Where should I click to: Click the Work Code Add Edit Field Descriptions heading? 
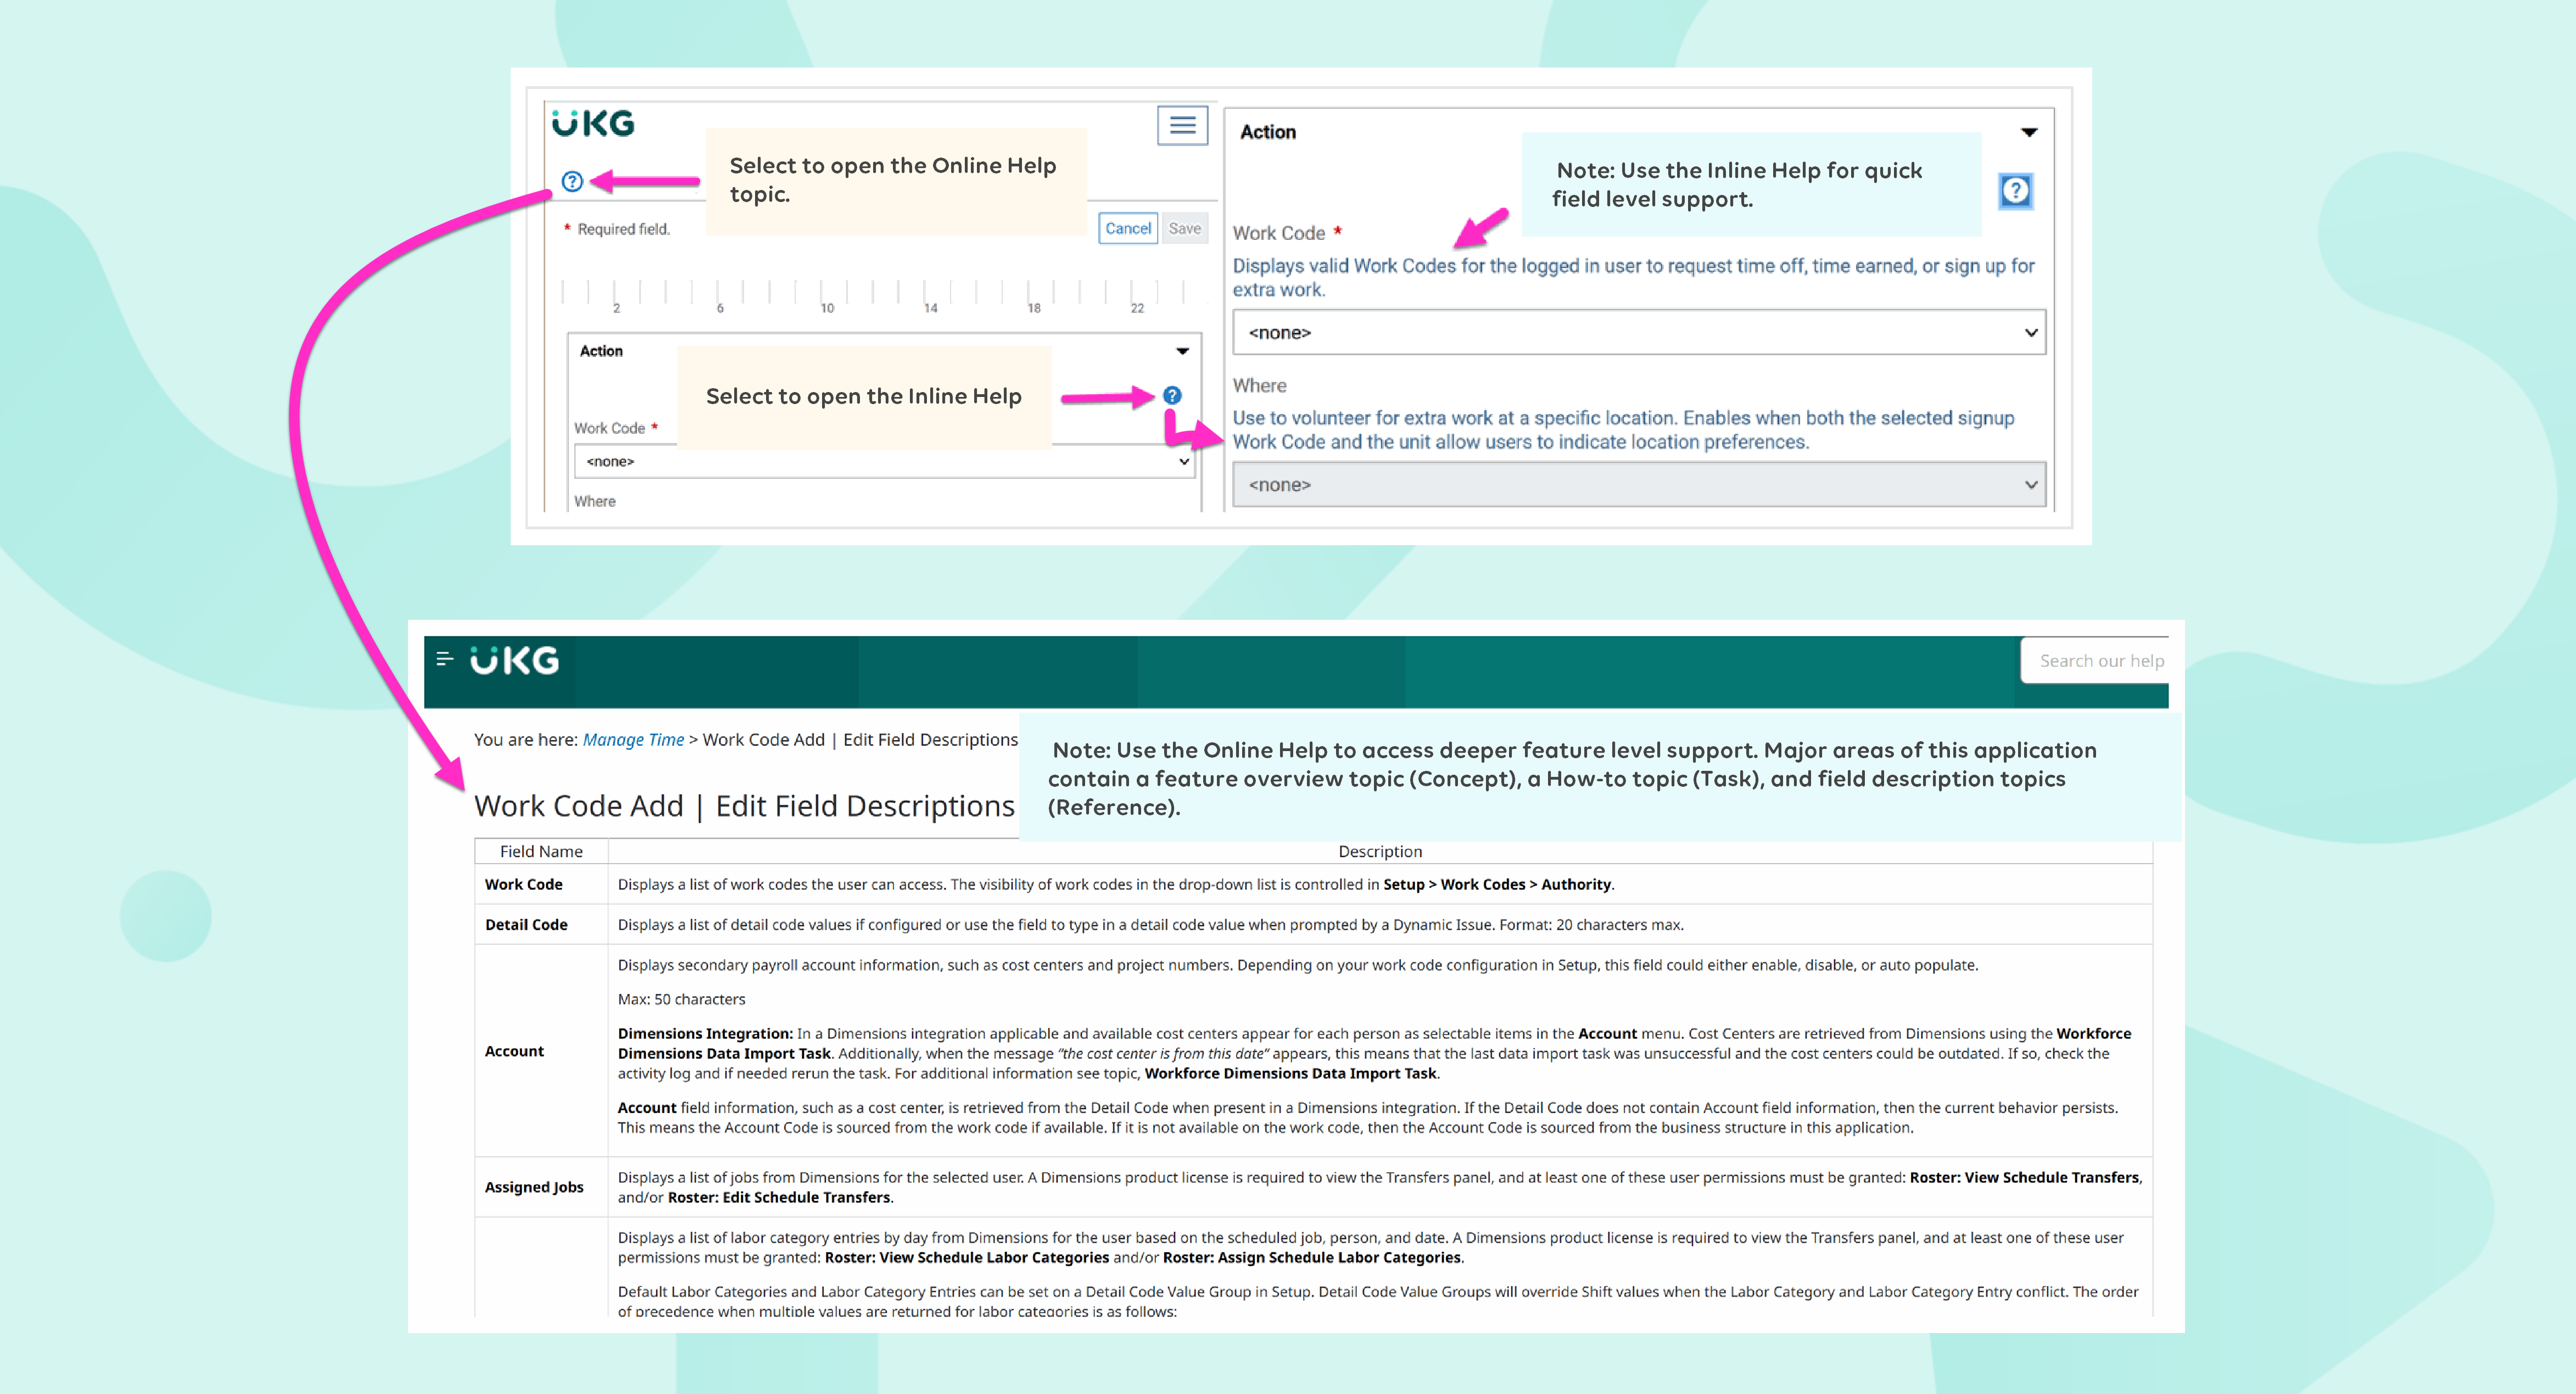coord(744,806)
